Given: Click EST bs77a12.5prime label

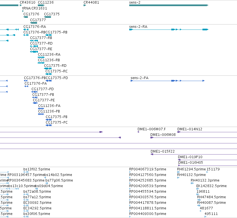Looking at the screenshot, I should [x=37, y=197].
